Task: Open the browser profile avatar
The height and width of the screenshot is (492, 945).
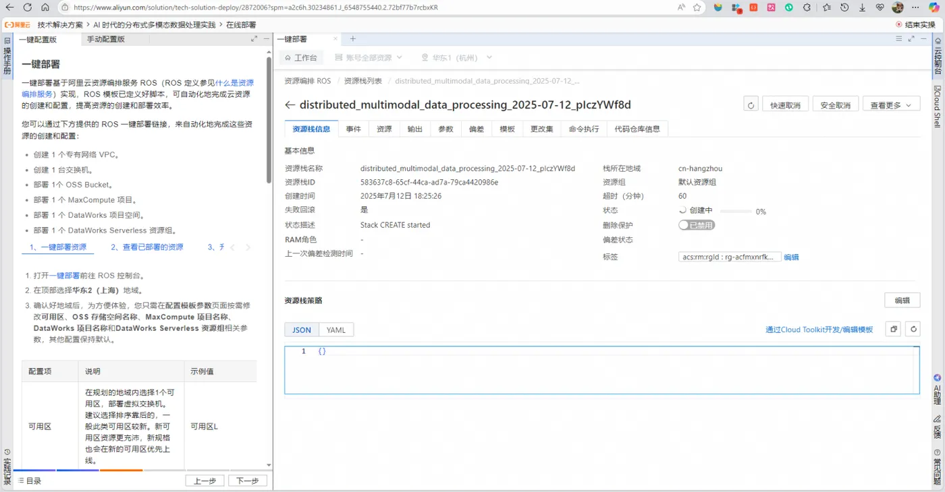Action: tap(898, 7)
